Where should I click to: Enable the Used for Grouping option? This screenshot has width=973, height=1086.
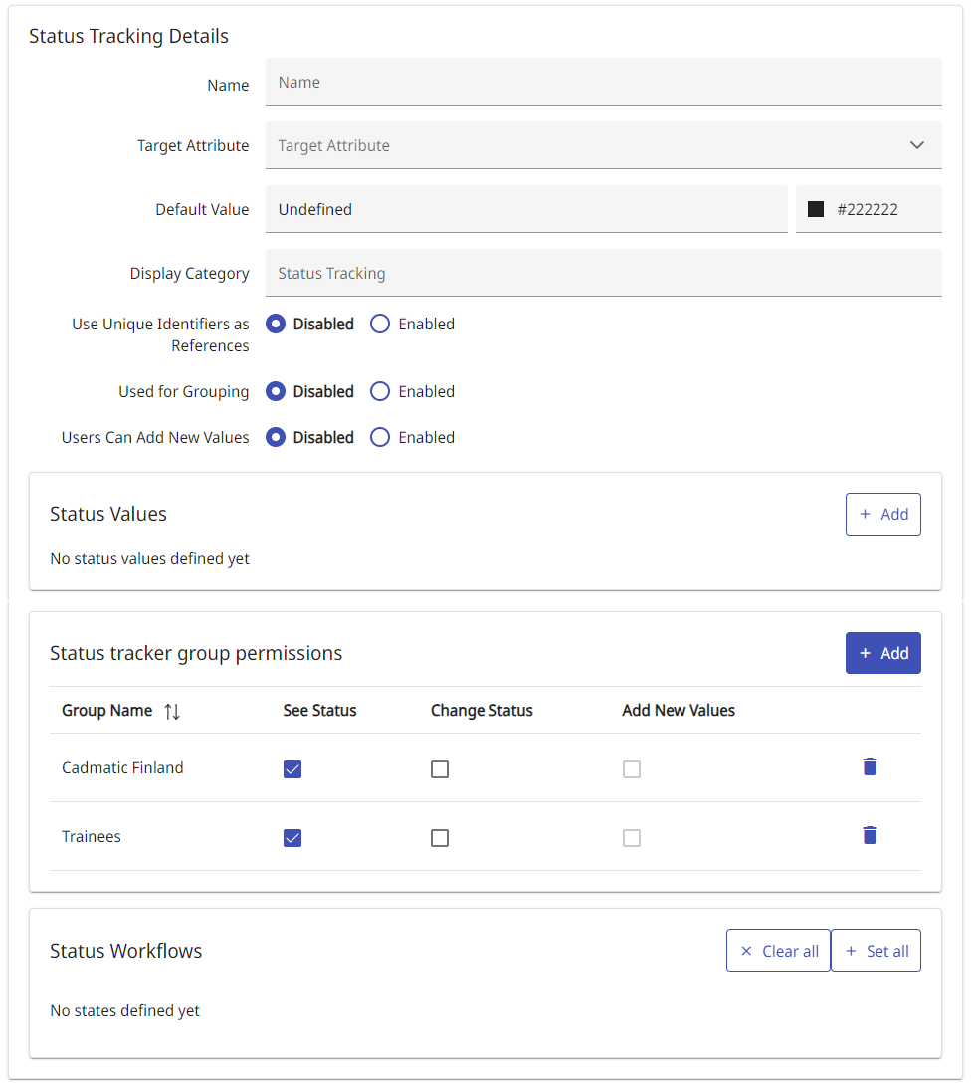[x=380, y=392]
